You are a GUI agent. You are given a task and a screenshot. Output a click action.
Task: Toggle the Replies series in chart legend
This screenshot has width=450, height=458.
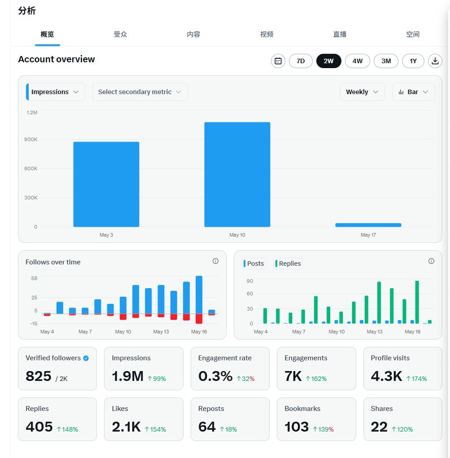288,264
